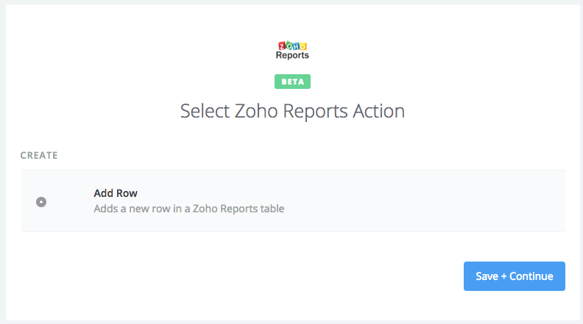
Task: Click the "Select Zoho Reports Action" heading
Action: click(x=292, y=112)
